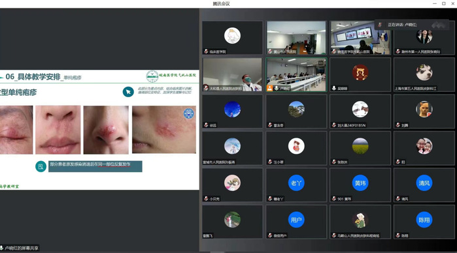Image resolution: width=457 pixels, height=253 pixels.
Task: Click the pine tree landscape avatar
Action: 296,110
